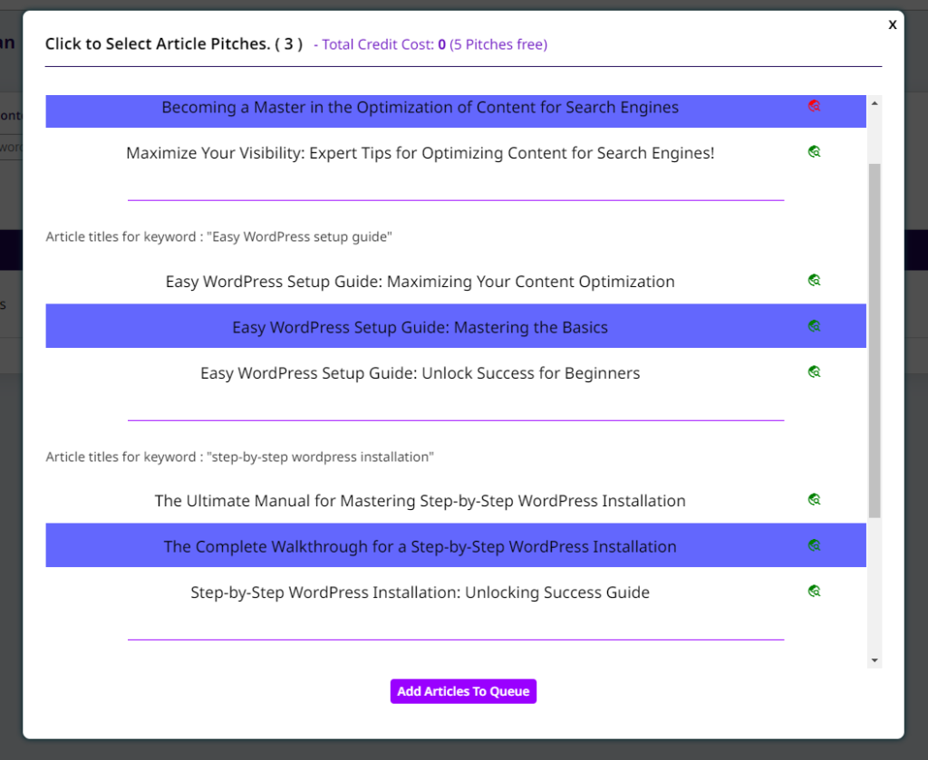Close the article pitches dialog
This screenshot has height=760, width=928.
click(x=893, y=24)
